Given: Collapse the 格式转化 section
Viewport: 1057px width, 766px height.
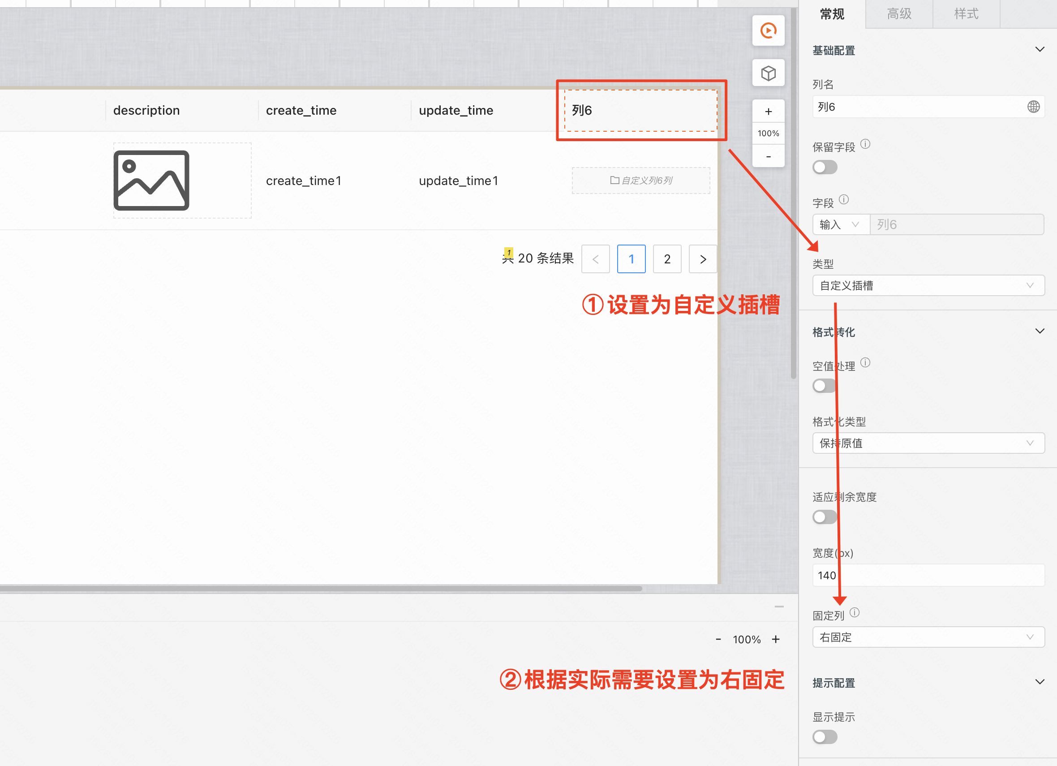Looking at the screenshot, I should click(x=1039, y=331).
